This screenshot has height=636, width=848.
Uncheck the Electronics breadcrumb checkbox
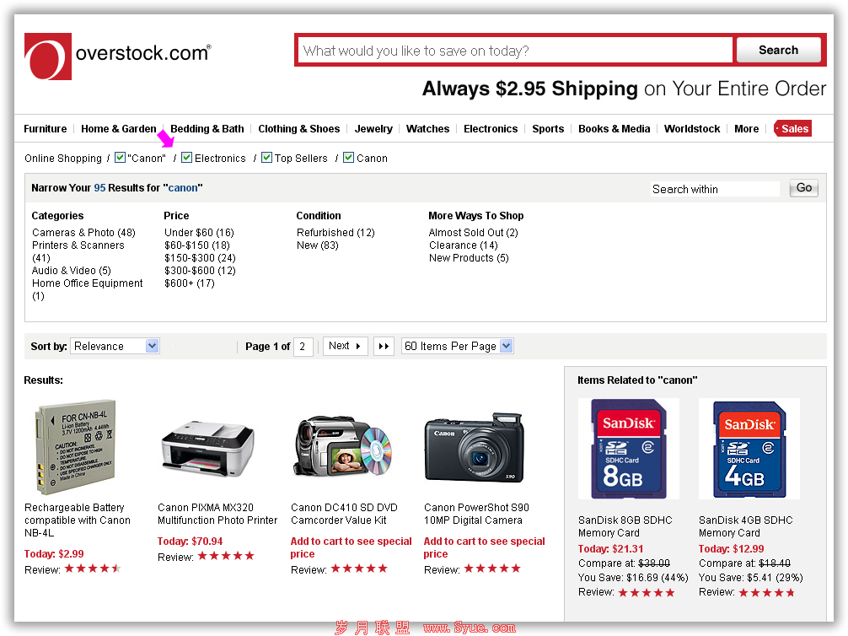tap(186, 158)
